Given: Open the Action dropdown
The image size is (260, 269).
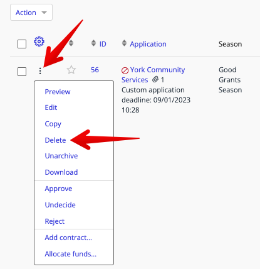Looking at the screenshot, I should click(31, 13).
